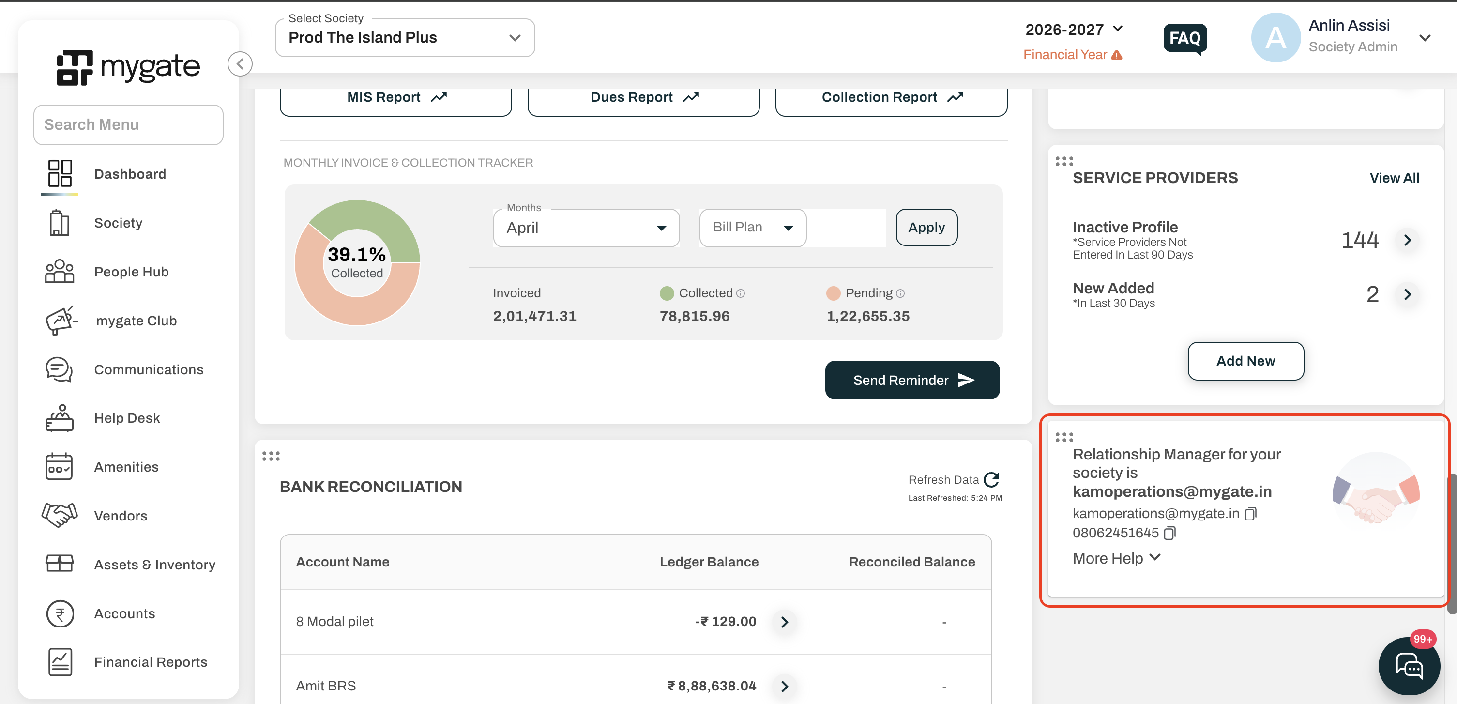Add New service provider

1246,361
